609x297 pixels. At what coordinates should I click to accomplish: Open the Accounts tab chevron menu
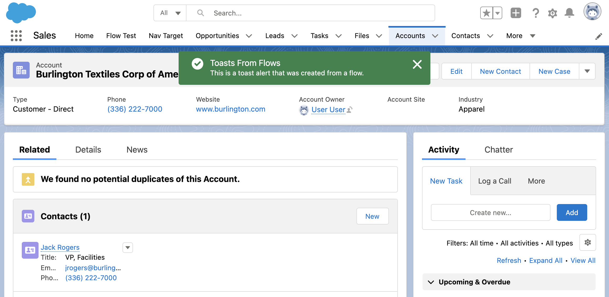pyautogui.click(x=435, y=36)
